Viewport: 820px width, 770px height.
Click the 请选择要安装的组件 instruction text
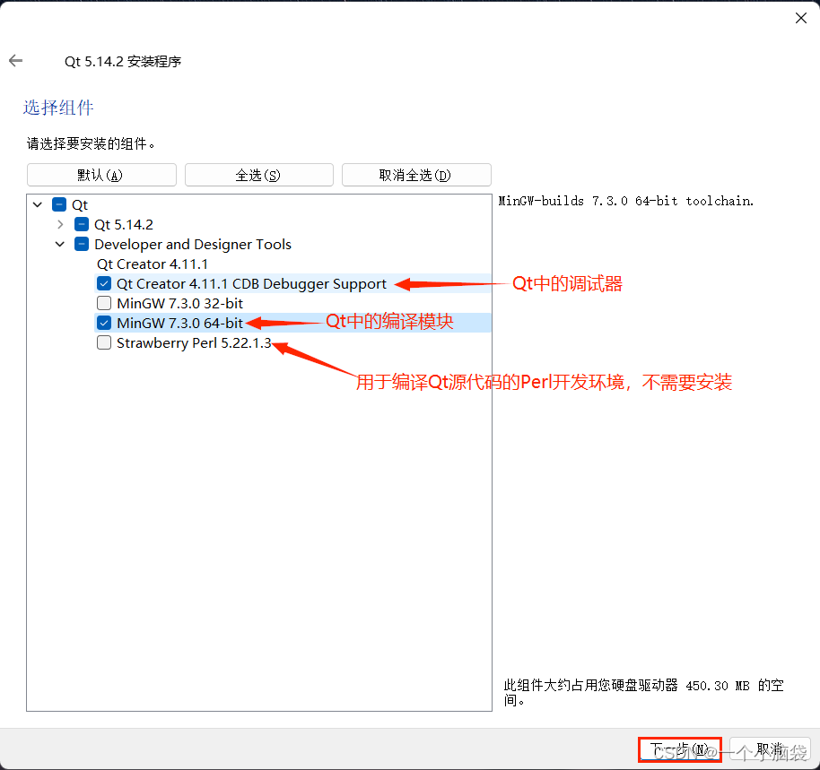coord(91,143)
